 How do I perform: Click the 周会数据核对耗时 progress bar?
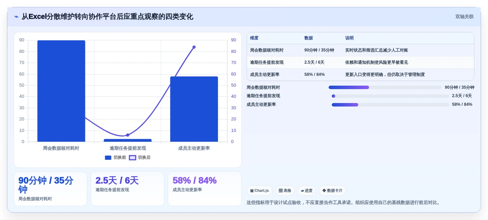pos(385,87)
